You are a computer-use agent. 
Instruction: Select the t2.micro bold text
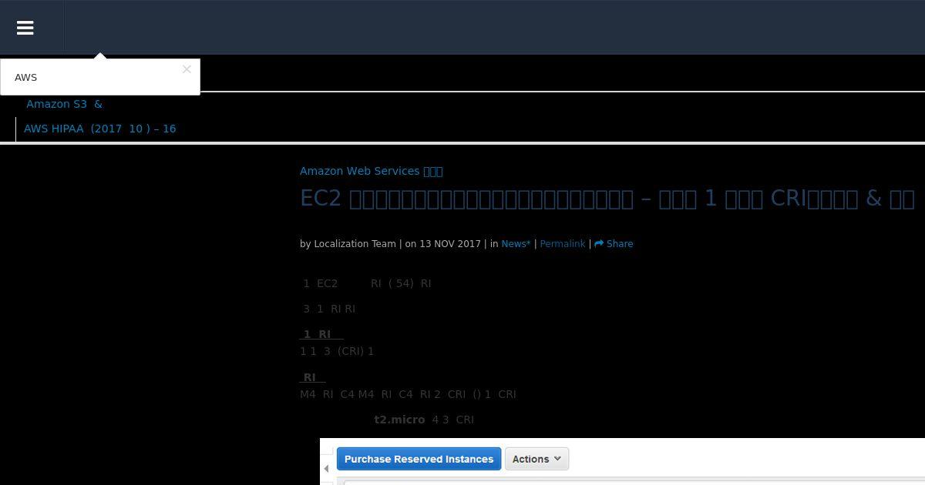[399, 420]
